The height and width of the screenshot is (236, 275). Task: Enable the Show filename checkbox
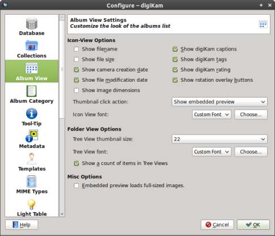coord(77,49)
